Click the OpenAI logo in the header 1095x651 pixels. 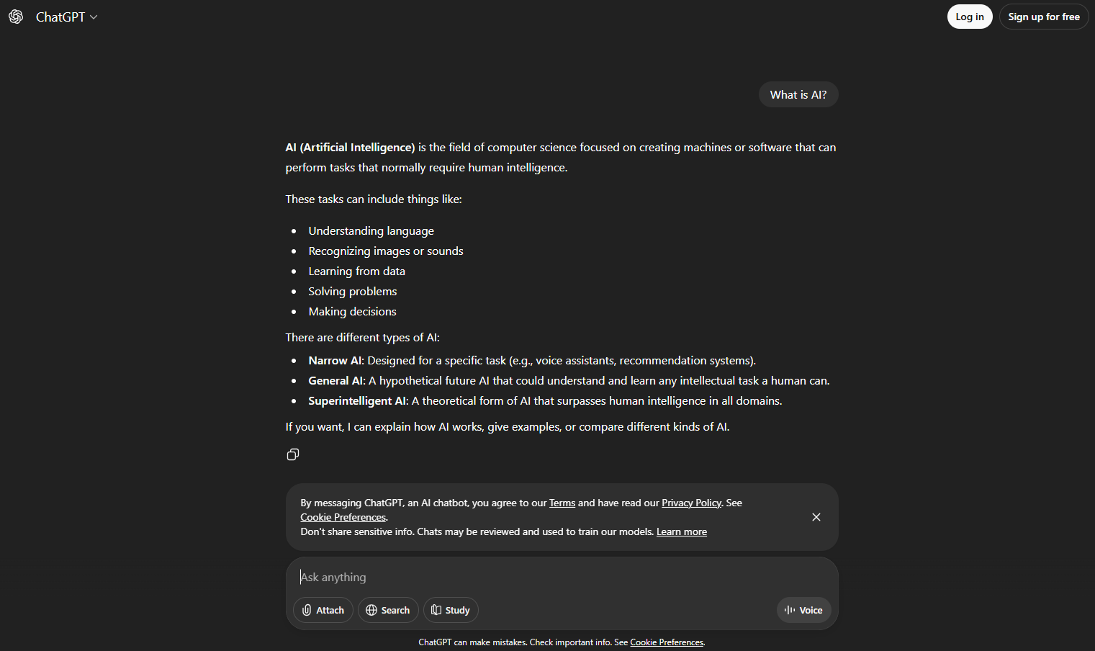(15, 16)
